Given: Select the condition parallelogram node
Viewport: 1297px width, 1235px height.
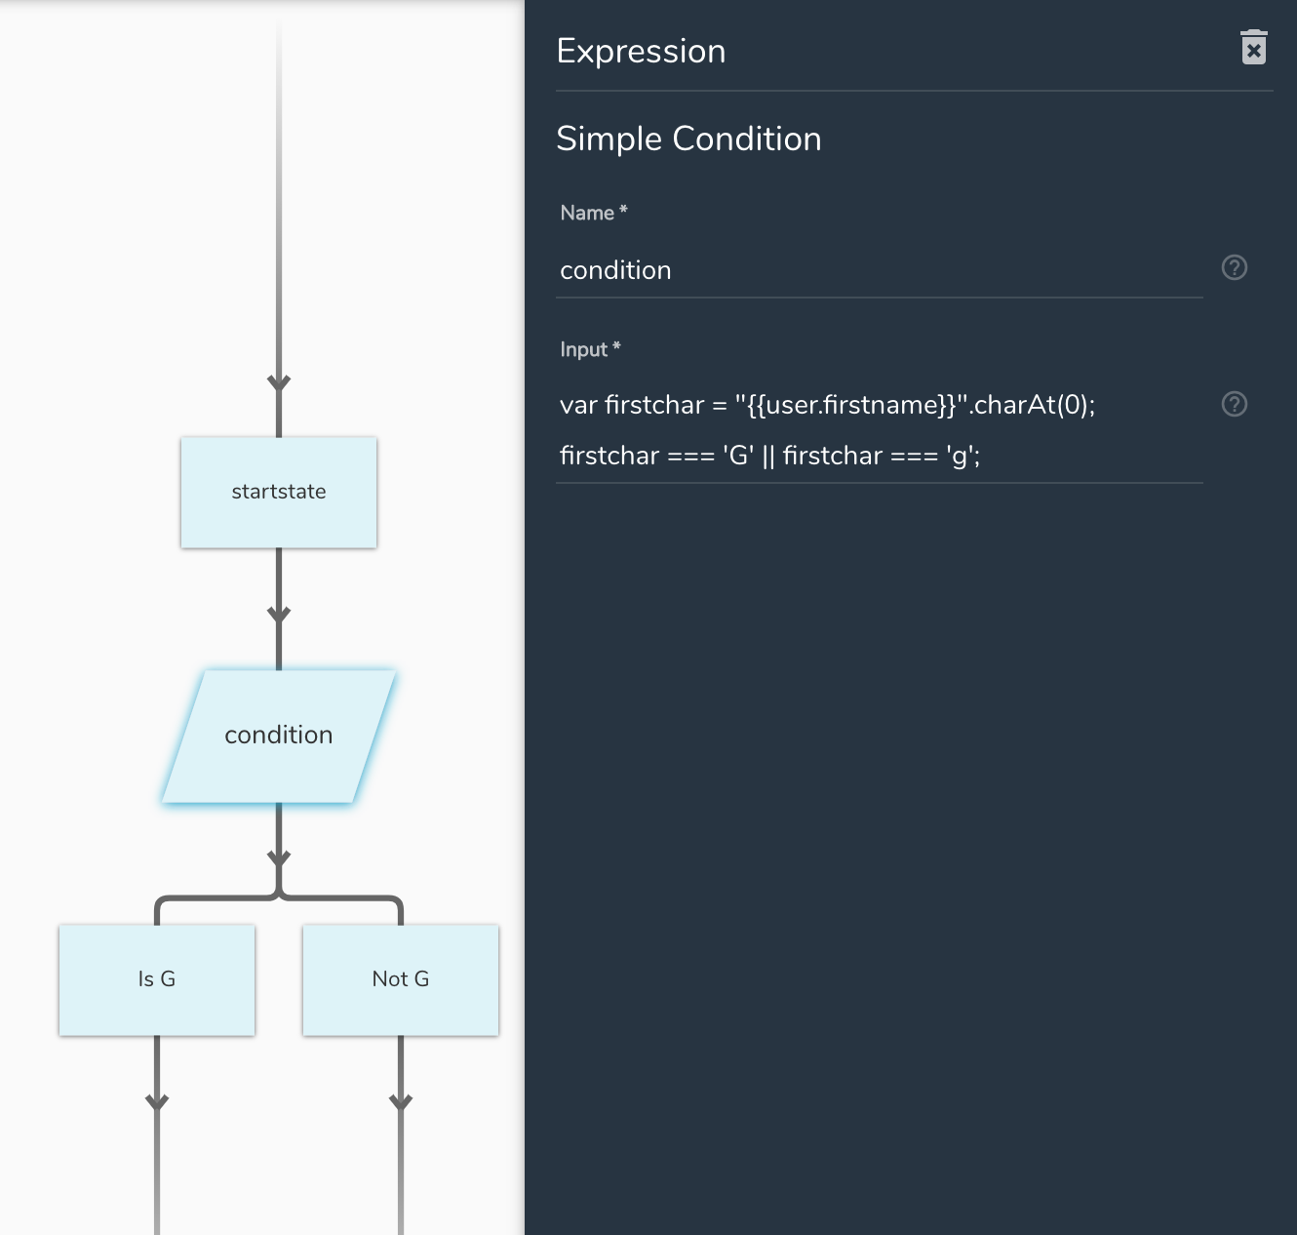Looking at the screenshot, I should [x=279, y=736].
